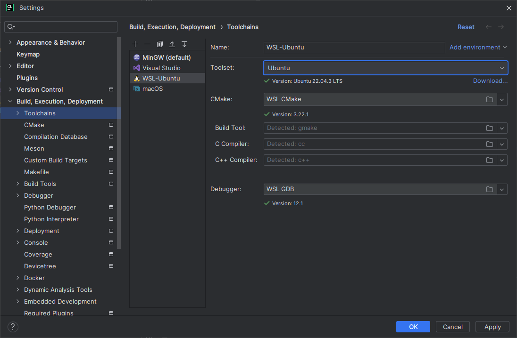Click the settings sidebar scrollbar

pyautogui.click(x=119, y=141)
